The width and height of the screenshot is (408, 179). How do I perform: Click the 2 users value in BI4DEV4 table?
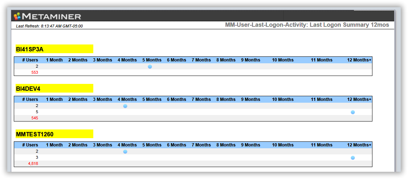[x=37, y=106]
